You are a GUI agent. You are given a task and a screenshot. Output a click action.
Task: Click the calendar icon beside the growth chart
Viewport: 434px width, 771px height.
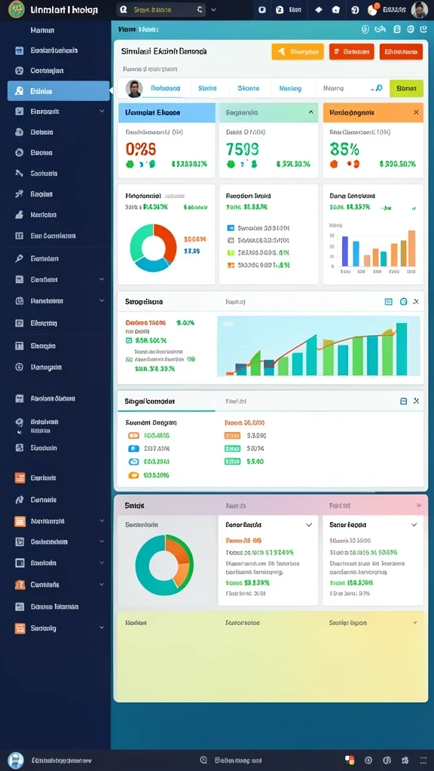click(x=388, y=301)
